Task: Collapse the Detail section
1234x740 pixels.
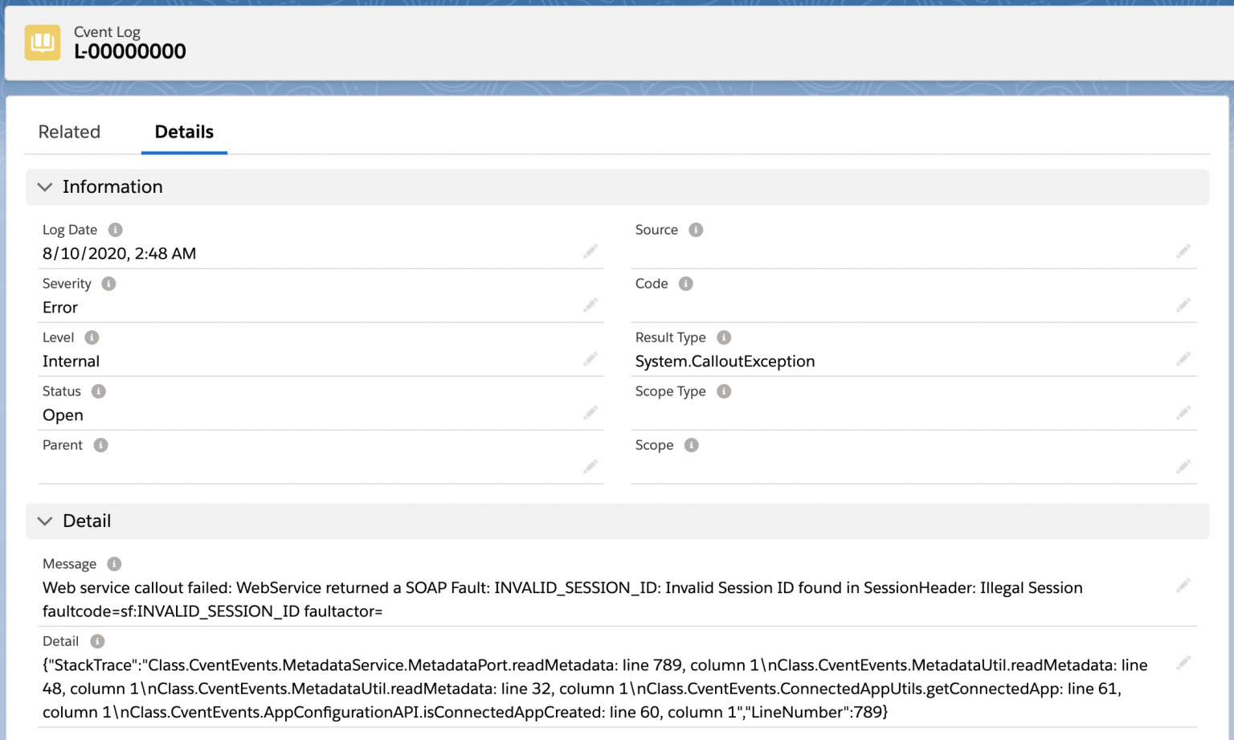Action: click(45, 521)
